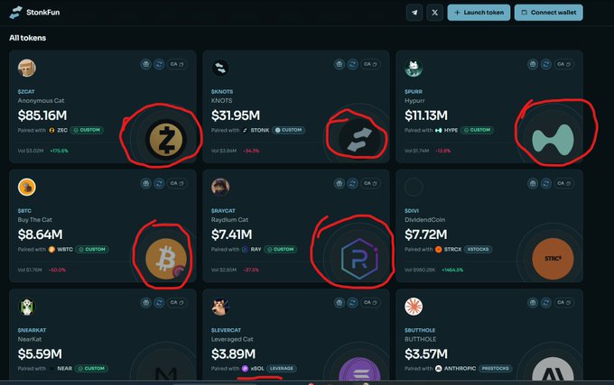Open the KNOTS token avatar
Image resolution: width=614 pixels, height=385 pixels.
(x=220, y=68)
